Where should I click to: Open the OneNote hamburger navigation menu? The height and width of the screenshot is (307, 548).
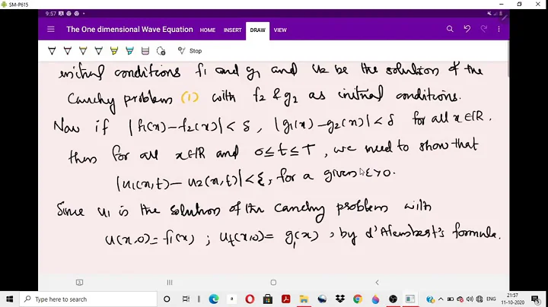tap(51, 30)
